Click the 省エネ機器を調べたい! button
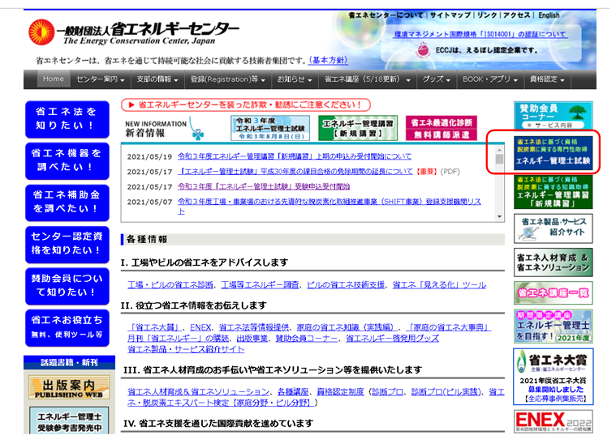 67,161
